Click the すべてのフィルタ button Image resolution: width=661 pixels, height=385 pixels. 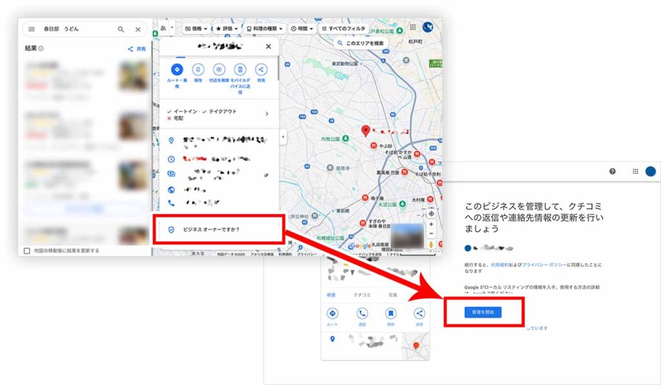(343, 28)
